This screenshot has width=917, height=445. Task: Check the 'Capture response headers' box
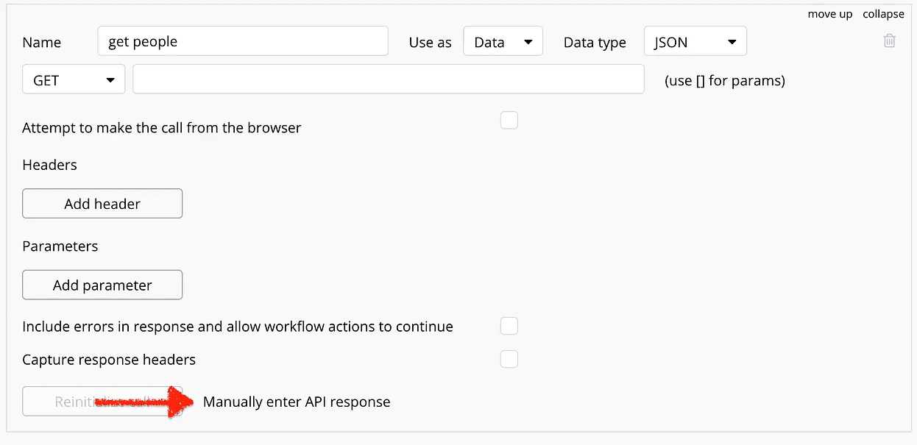tap(509, 359)
